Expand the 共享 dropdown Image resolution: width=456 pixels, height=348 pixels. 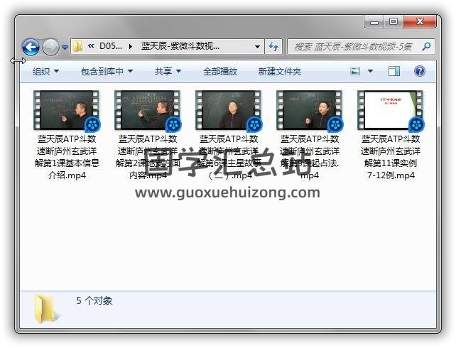tap(168, 71)
